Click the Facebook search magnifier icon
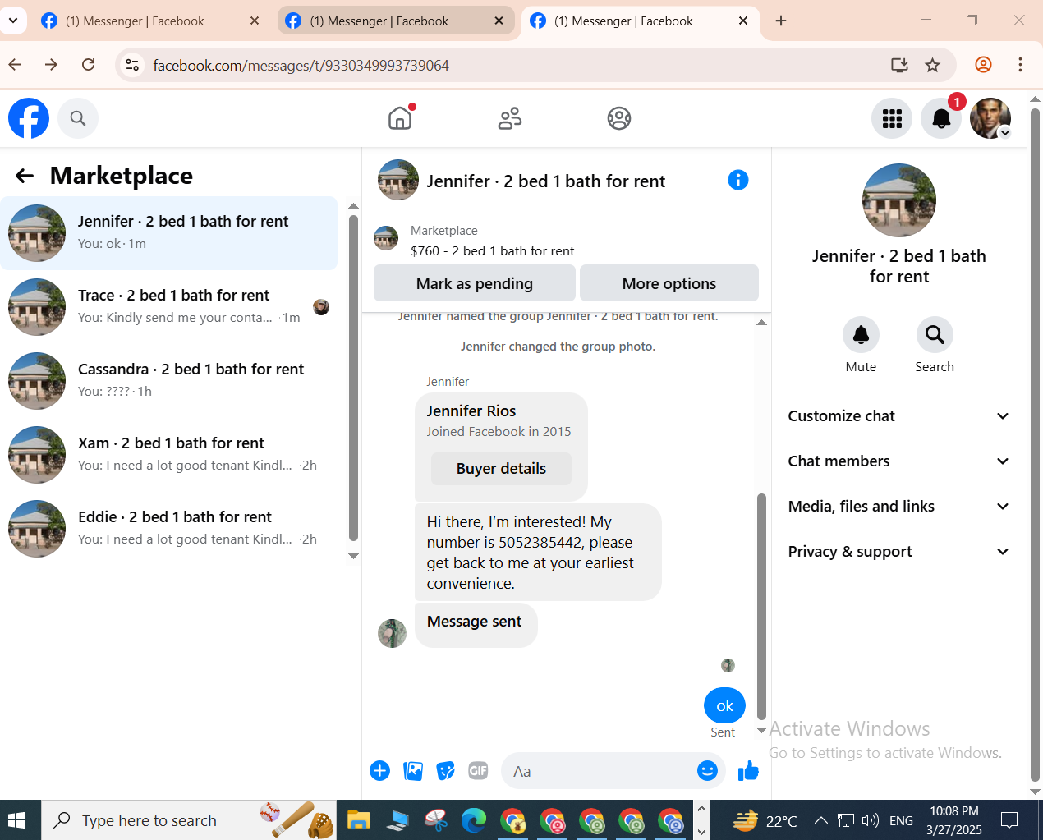 click(78, 118)
